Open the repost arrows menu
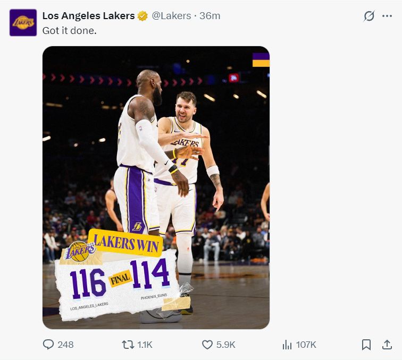Viewport: 402px width, 360px height. (128, 345)
